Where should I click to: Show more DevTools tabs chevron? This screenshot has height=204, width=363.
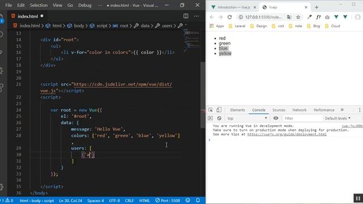coord(342,110)
